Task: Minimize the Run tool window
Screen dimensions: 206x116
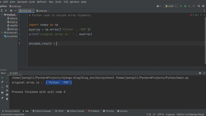Action: pyautogui.click(x=204, y=73)
